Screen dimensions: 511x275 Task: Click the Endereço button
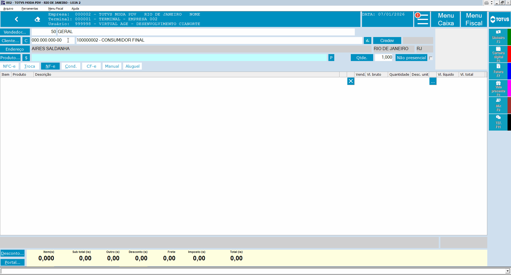click(x=15, y=49)
